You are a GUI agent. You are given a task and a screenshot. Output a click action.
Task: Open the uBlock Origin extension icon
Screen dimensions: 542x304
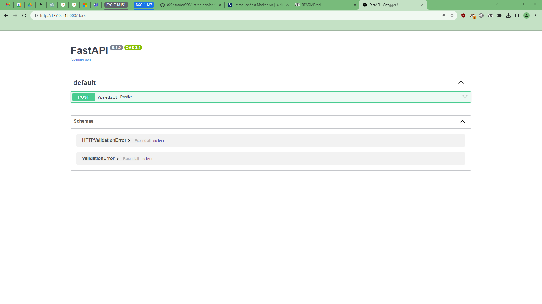click(x=463, y=15)
